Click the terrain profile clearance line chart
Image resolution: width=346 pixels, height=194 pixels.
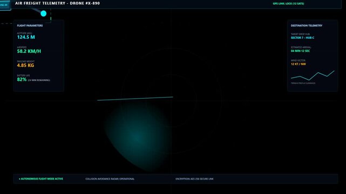pos(313,75)
